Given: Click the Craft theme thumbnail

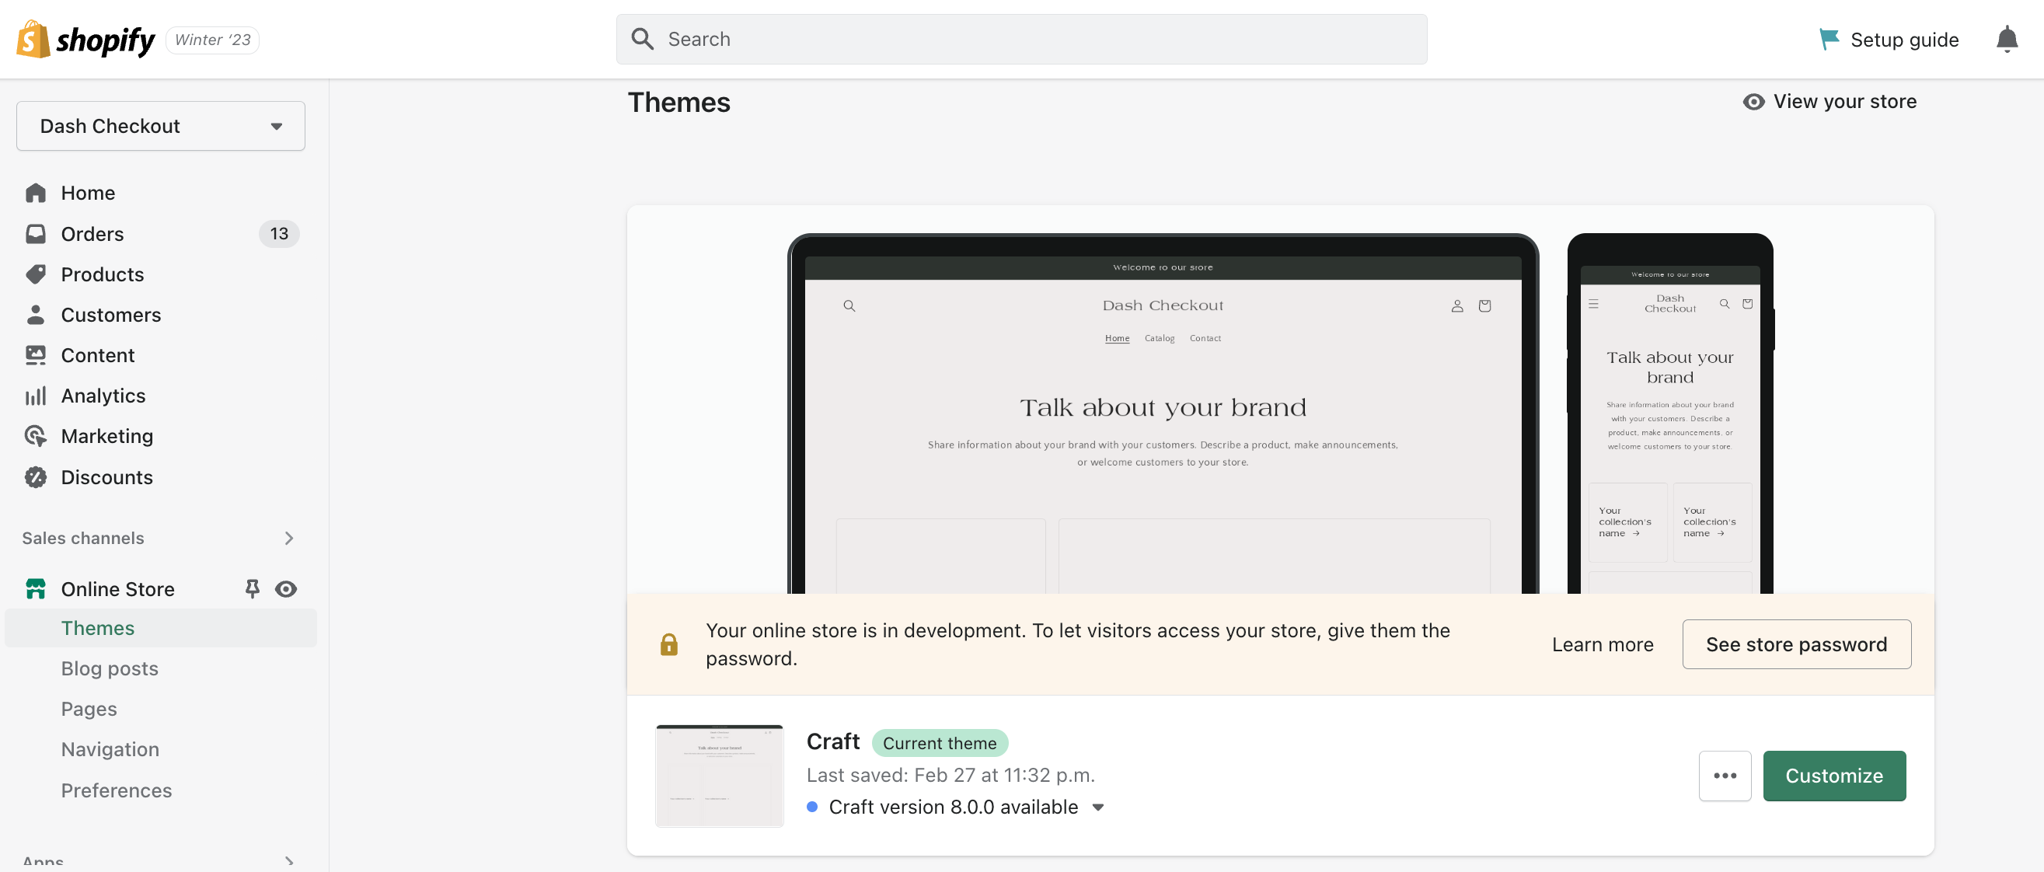Looking at the screenshot, I should tap(719, 775).
